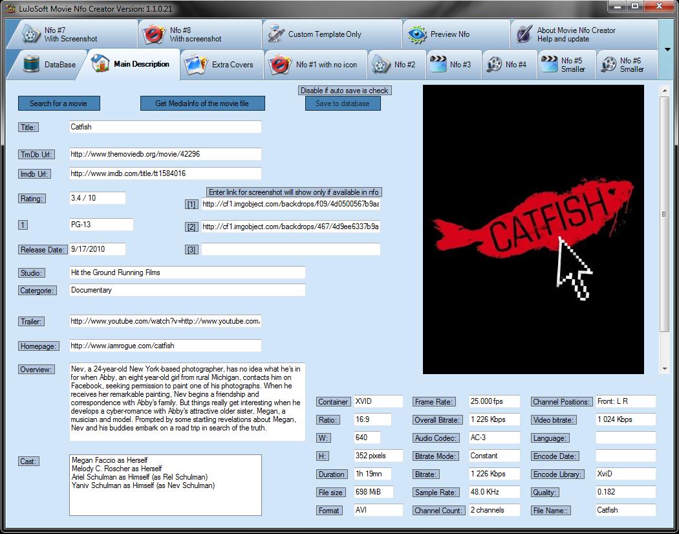Click the Trailer youtube url field
The image size is (679, 534).
(165, 321)
